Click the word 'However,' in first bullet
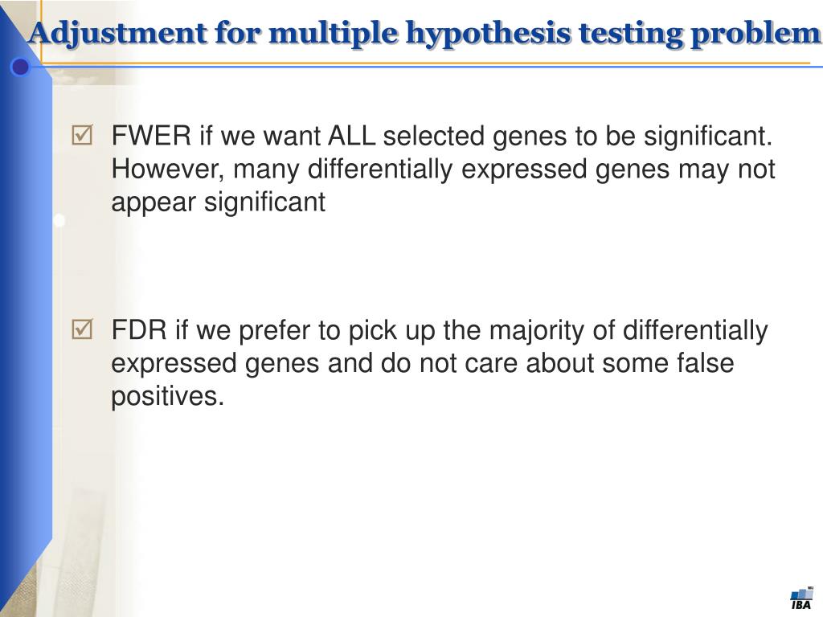The height and width of the screenshot is (617, 823). pyautogui.click(x=168, y=170)
